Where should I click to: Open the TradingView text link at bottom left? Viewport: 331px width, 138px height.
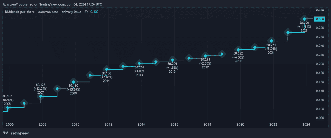(x=19, y=133)
